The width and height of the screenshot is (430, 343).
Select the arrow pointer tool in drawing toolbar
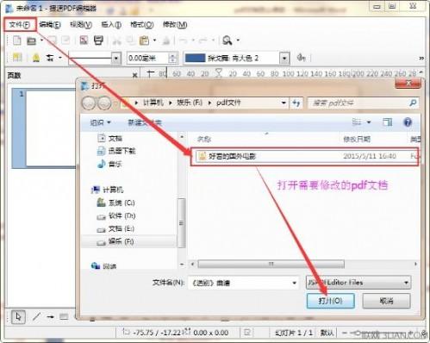point(18,317)
